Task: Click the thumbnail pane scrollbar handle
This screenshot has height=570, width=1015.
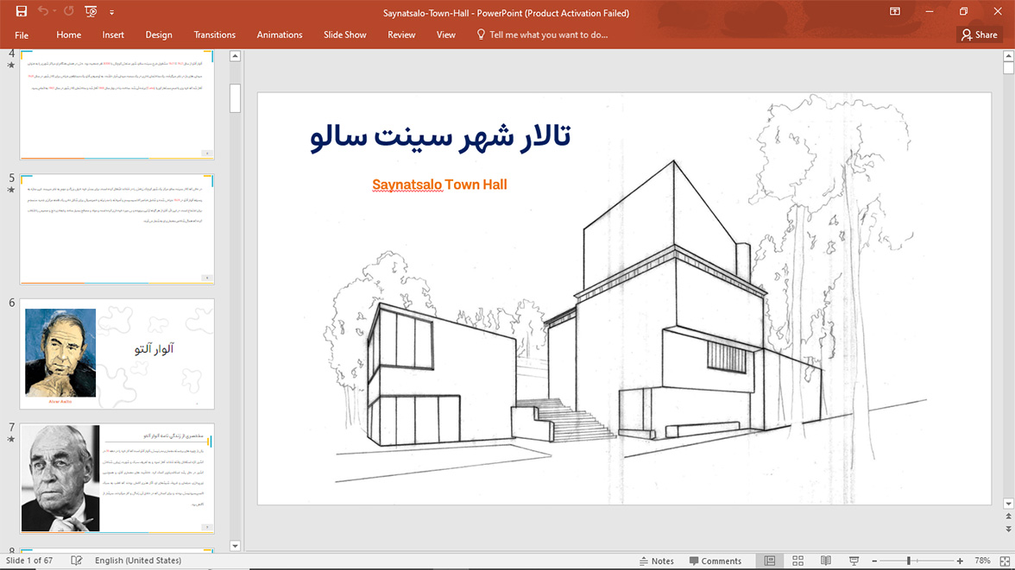Action: (235, 97)
